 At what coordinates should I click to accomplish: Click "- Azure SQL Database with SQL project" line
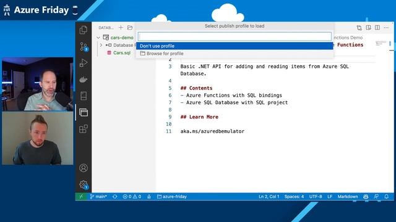[x=234, y=102]
